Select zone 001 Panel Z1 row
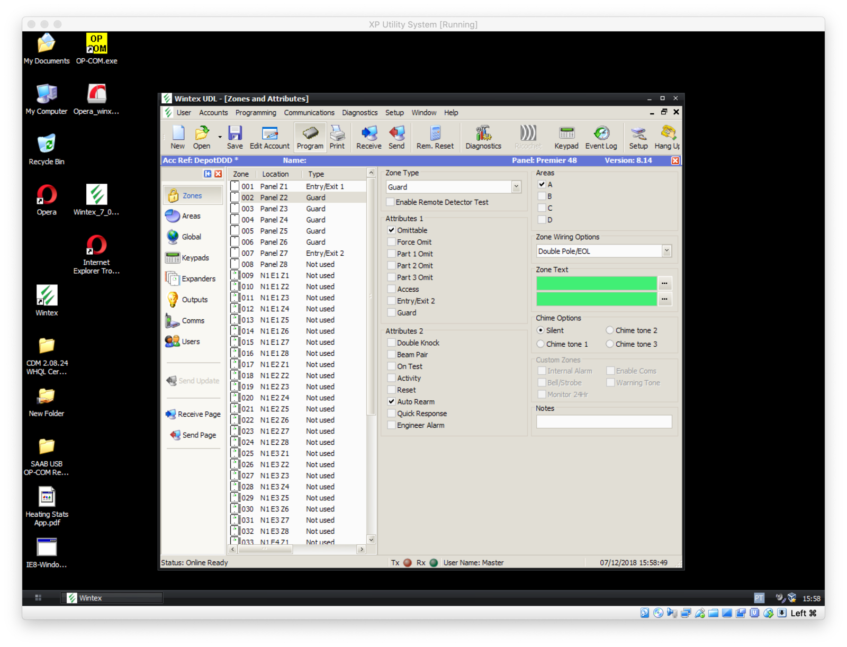The width and height of the screenshot is (847, 647). (298, 186)
